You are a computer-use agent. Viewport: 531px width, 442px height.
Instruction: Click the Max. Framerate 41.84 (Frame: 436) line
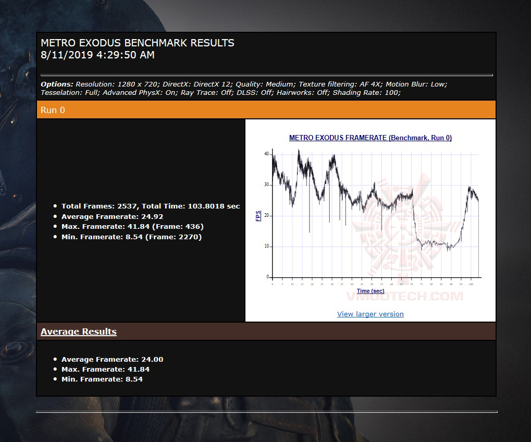(x=132, y=226)
